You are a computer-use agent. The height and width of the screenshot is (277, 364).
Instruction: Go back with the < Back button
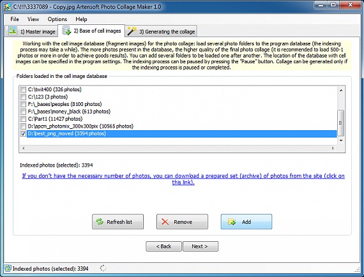(163, 246)
